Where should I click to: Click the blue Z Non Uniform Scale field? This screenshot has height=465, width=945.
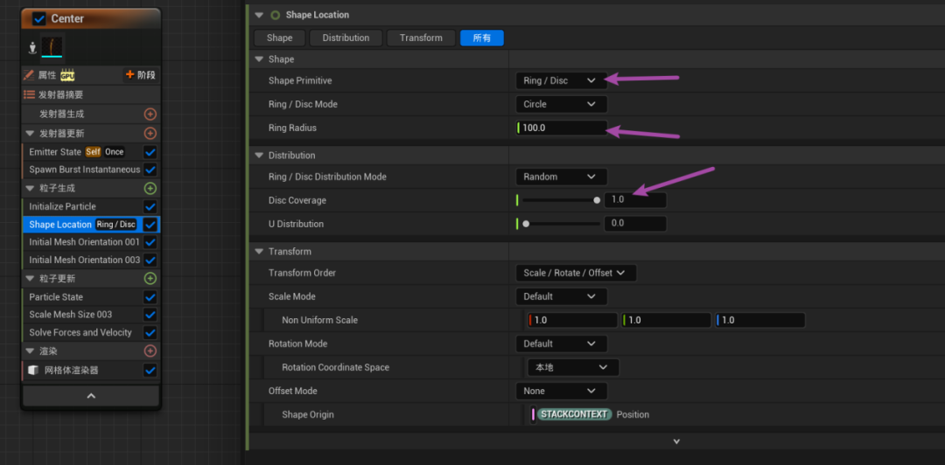[760, 320]
